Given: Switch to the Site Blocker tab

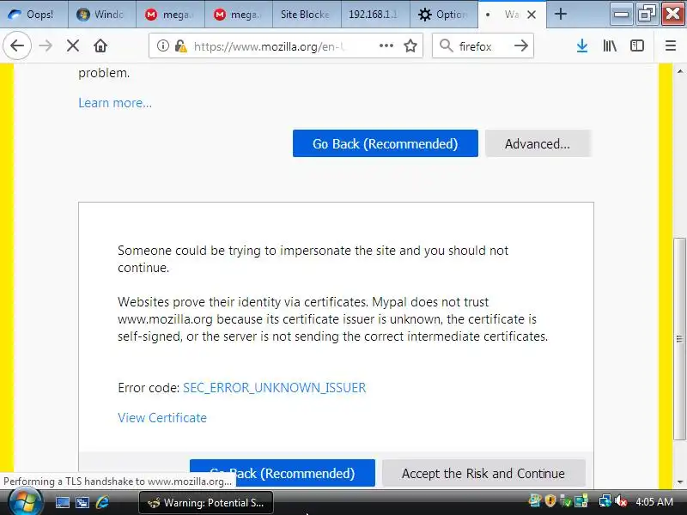Looking at the screenshot, I should pos(307,15).
